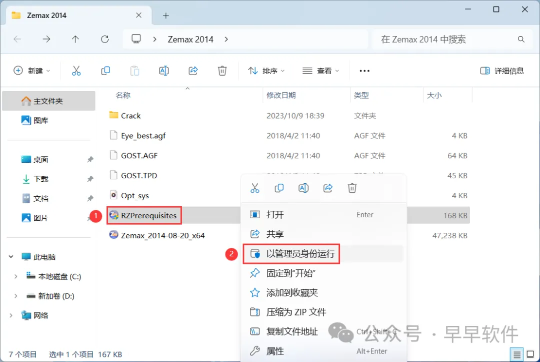This screenshot has width=540, height=362.
Task: Expand the chevron after Zemax 2014 in the address bar
Action: pos(226,39)
